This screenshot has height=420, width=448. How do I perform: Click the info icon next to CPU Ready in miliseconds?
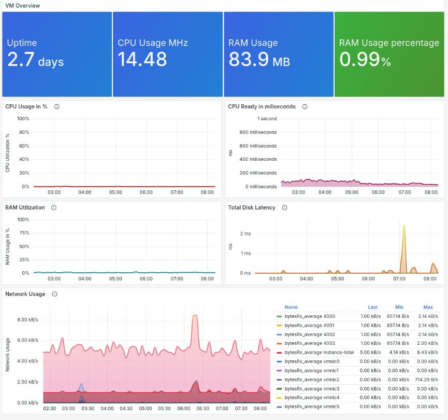coord(305,107)
